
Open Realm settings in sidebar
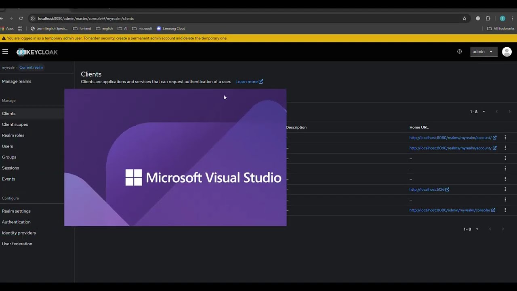[16, 211]
